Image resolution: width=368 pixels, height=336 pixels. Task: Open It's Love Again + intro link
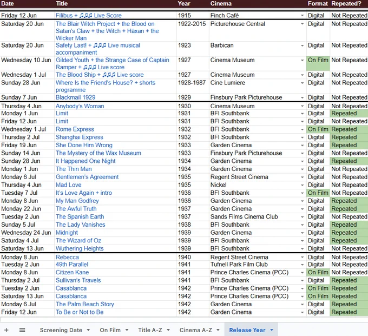click(x=84, y=193)
